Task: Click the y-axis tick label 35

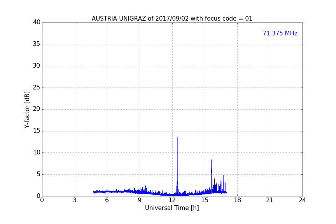Action: point(37,44)
